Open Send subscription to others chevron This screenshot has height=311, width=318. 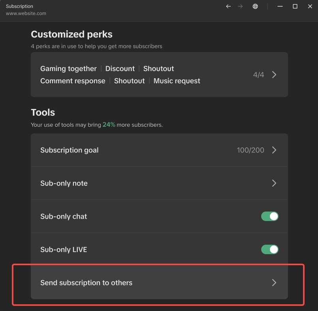[x=274, y=283]
